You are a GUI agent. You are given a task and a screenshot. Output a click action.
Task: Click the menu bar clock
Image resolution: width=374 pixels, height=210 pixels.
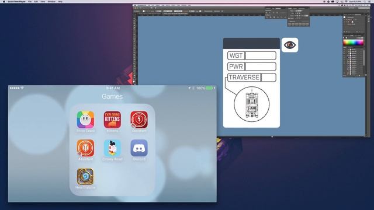point(355,1)
